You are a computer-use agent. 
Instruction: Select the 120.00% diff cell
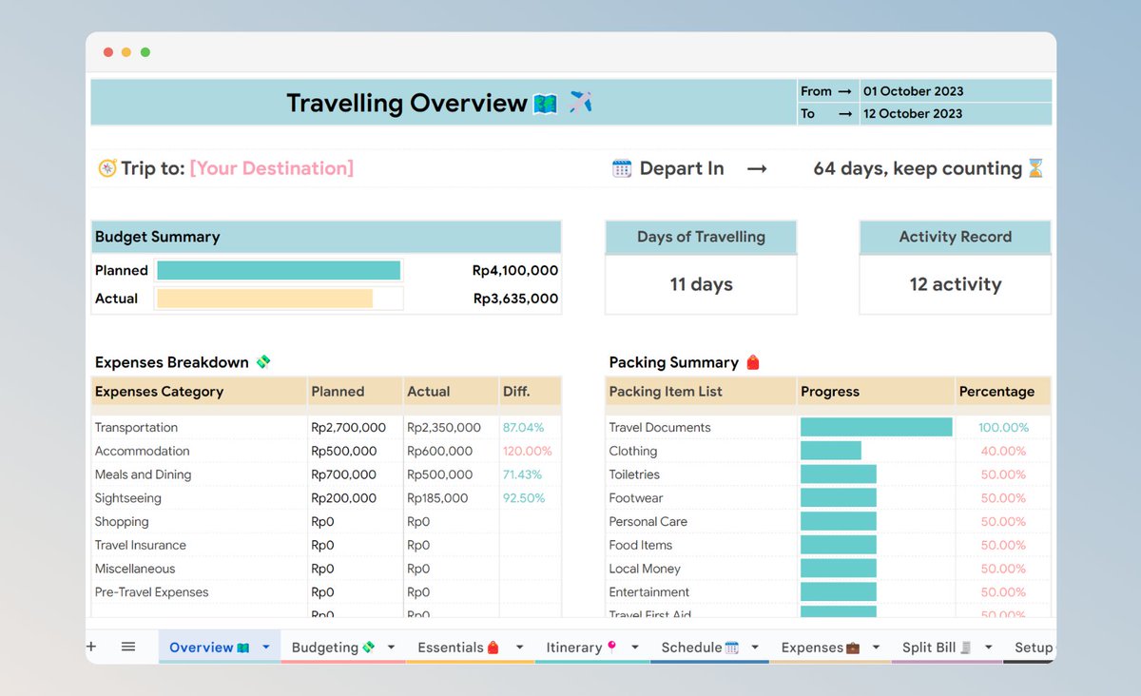click(530, 451)
